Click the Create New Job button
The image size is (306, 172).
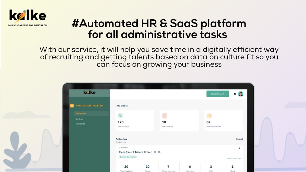pyautogui.click(x=218, y=94)
